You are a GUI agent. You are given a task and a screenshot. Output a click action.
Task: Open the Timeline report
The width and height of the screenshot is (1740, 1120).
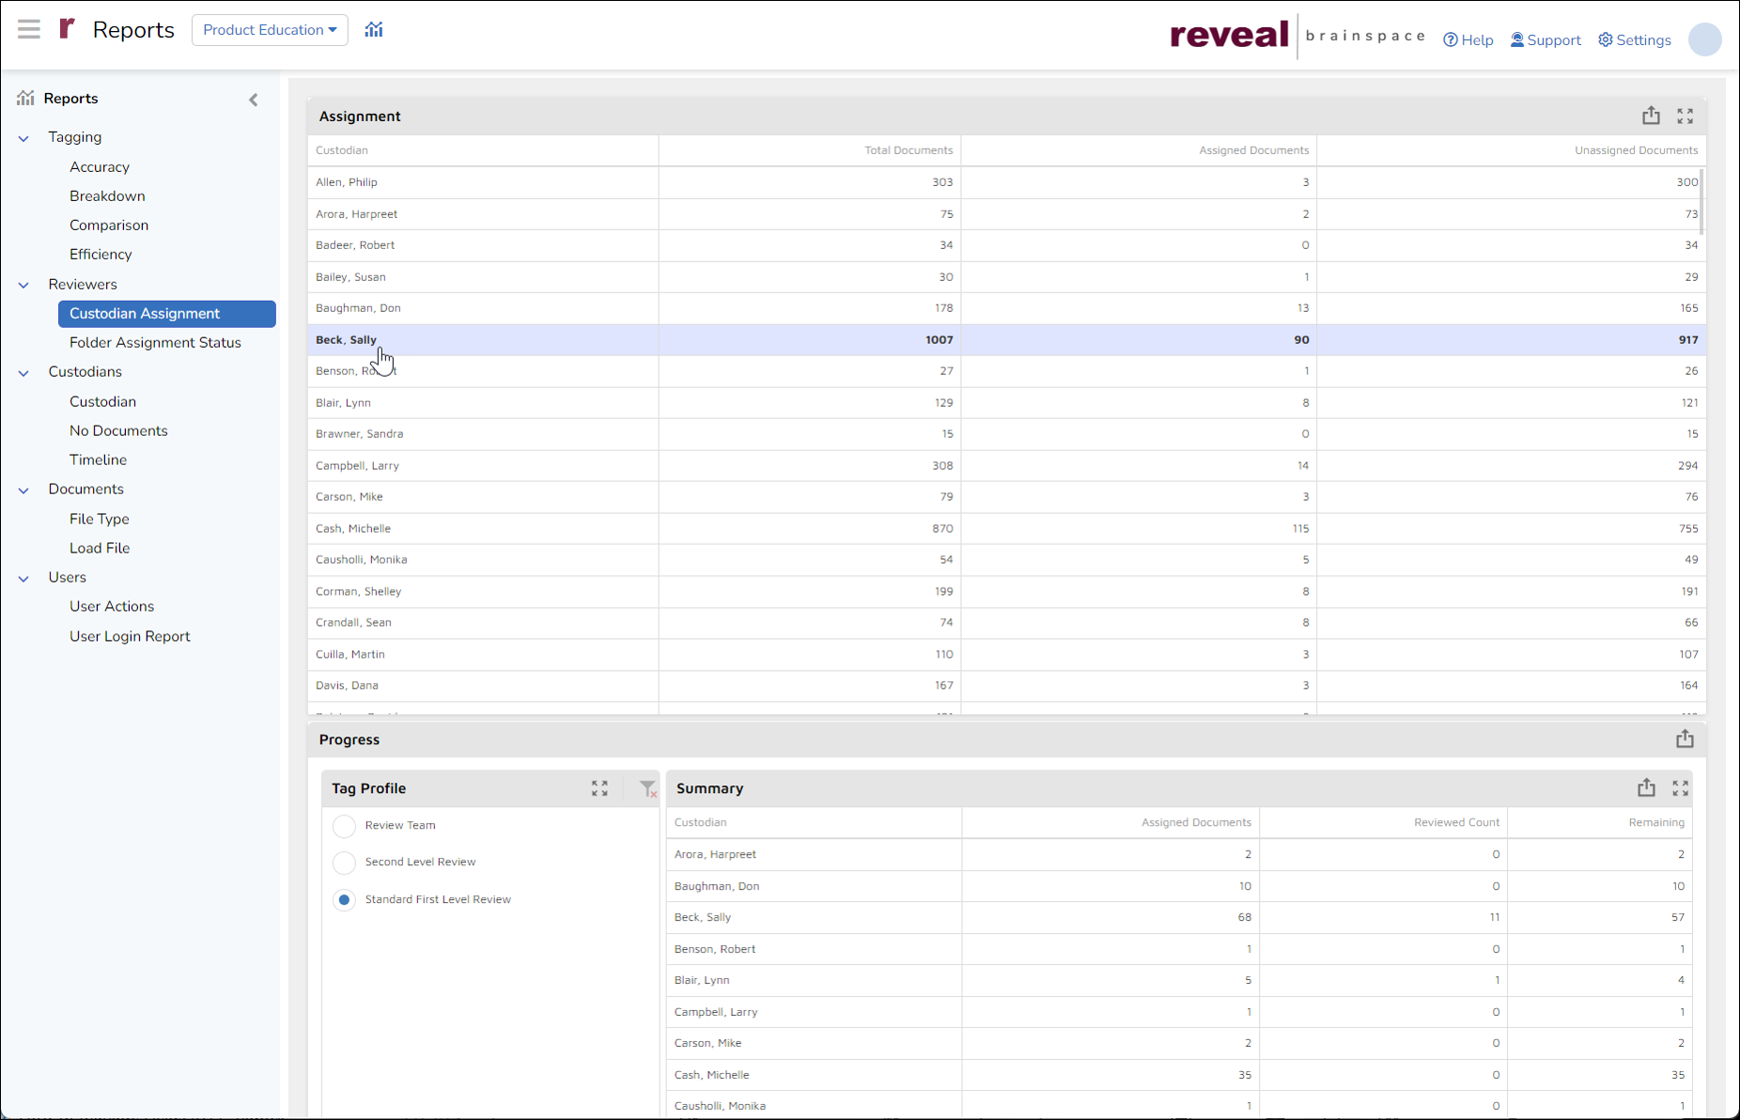(98, 459)
